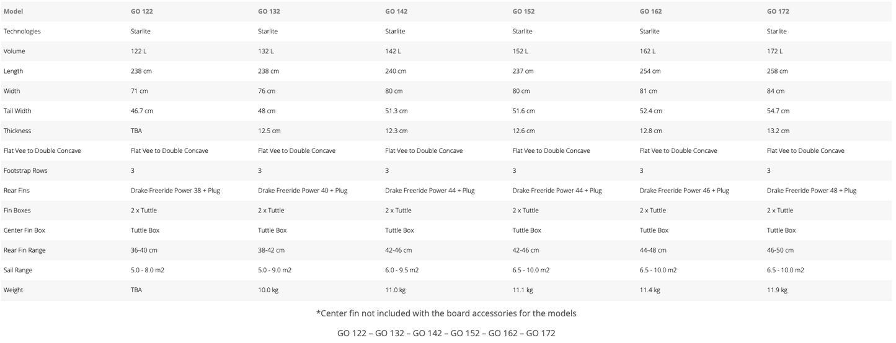The width and height of the screenshot is (896, 343).
Task: Click the 11.9 kg weight value
Action: (x=777, y=290)
